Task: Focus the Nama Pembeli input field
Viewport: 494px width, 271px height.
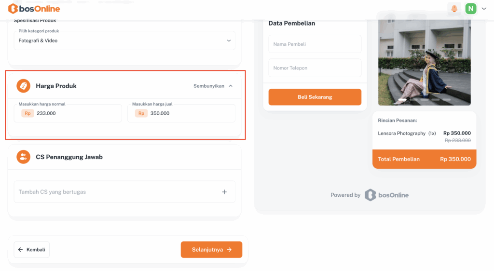Action: point(315,44)
